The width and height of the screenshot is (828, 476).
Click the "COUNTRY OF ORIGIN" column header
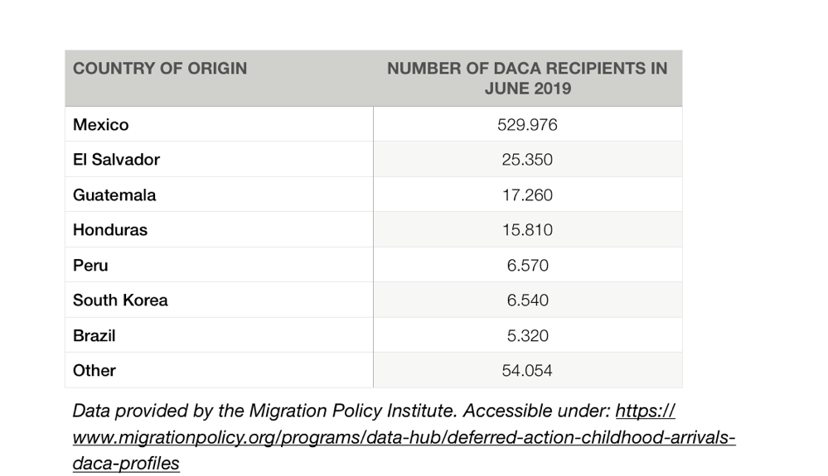160,69
